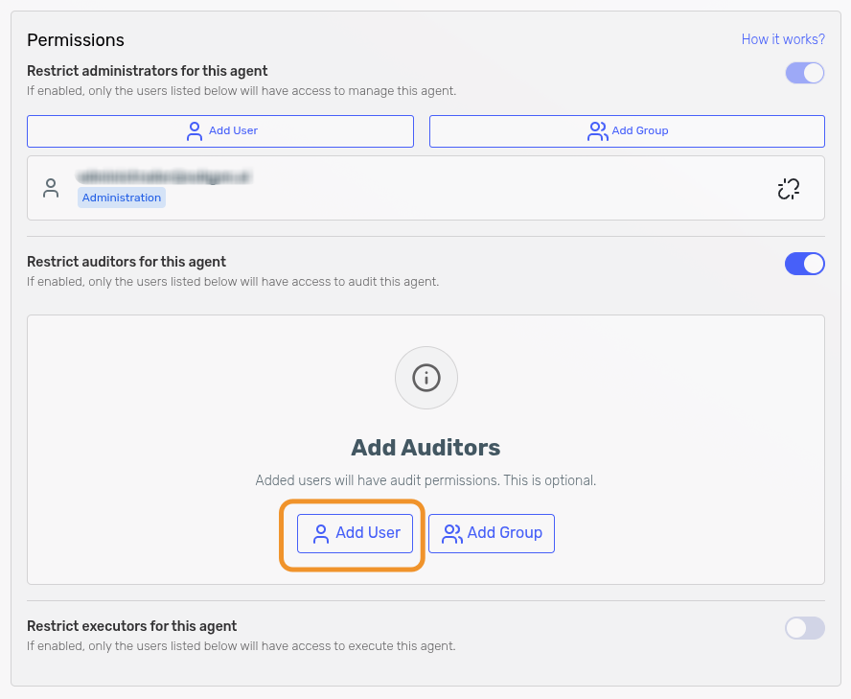Click the unlink icon for the administrator user
The height and width of the screenshot is (699, 851).
[x=788, y=188]
